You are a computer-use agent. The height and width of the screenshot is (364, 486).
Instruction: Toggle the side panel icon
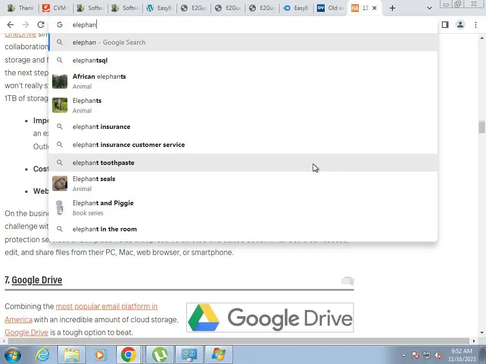click(x=445, y=25)
